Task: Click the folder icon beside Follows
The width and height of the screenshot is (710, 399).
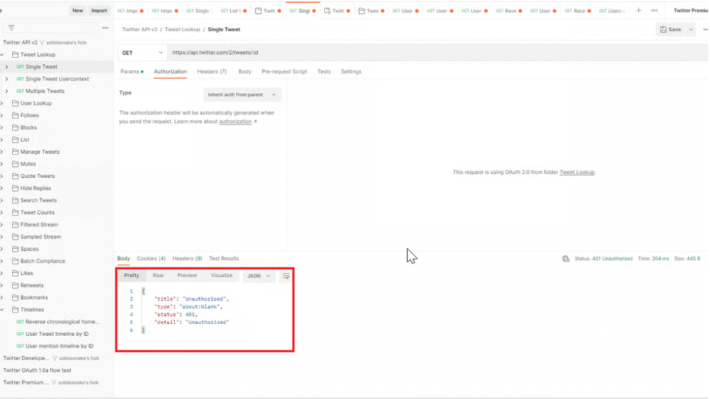Action: (15, 116)
